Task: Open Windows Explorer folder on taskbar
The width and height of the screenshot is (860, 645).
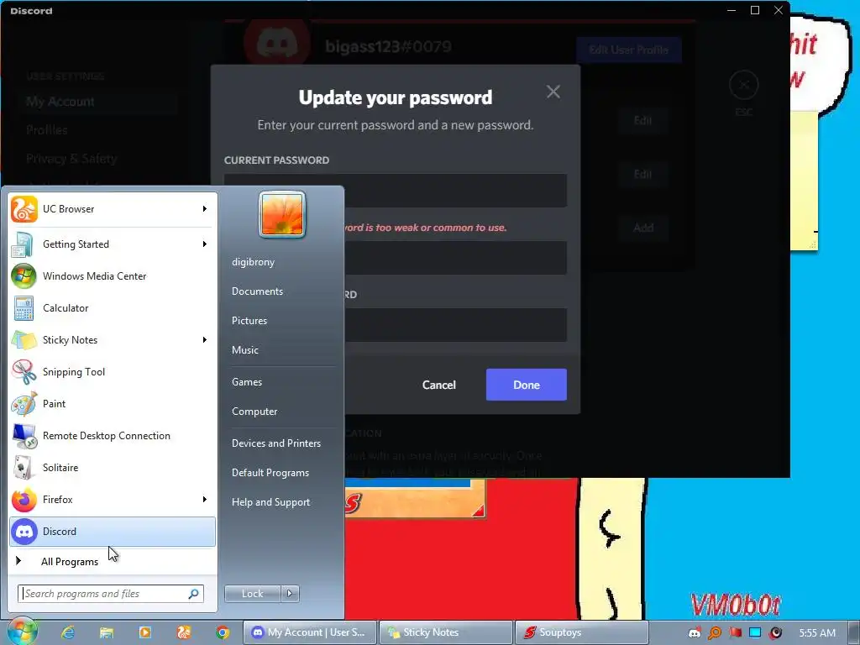Action: pyautogui.click(x=107, y=632)
